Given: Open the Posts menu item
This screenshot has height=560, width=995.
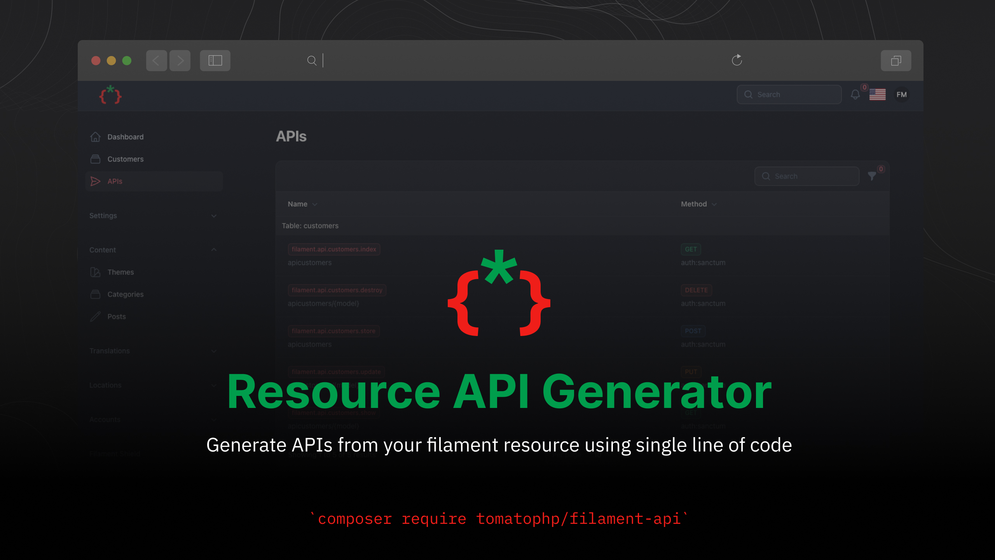Looking at the screenshot, I should (x=116, y=316).
